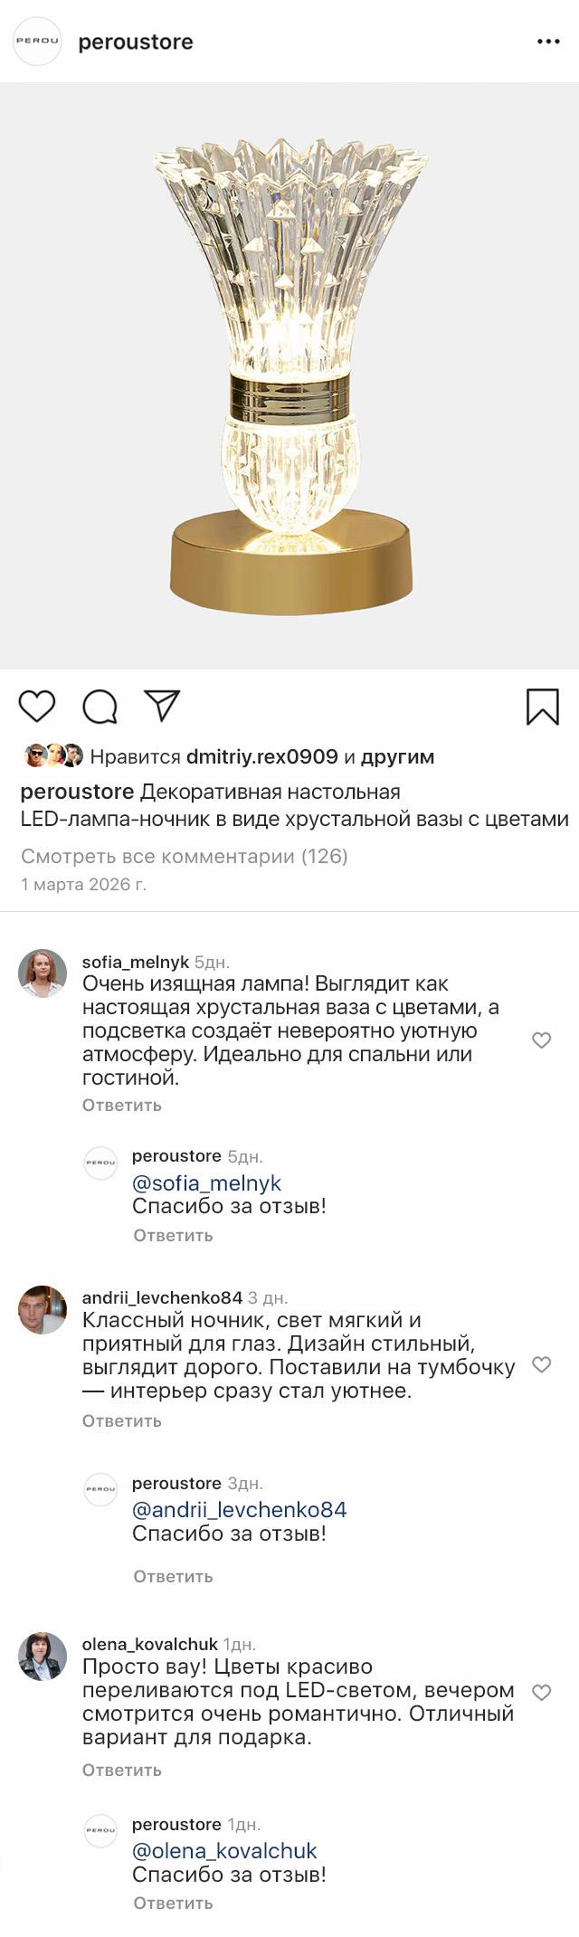
Task: Like sofia_melnyk's comment
Action: (x=541, y=1040)
